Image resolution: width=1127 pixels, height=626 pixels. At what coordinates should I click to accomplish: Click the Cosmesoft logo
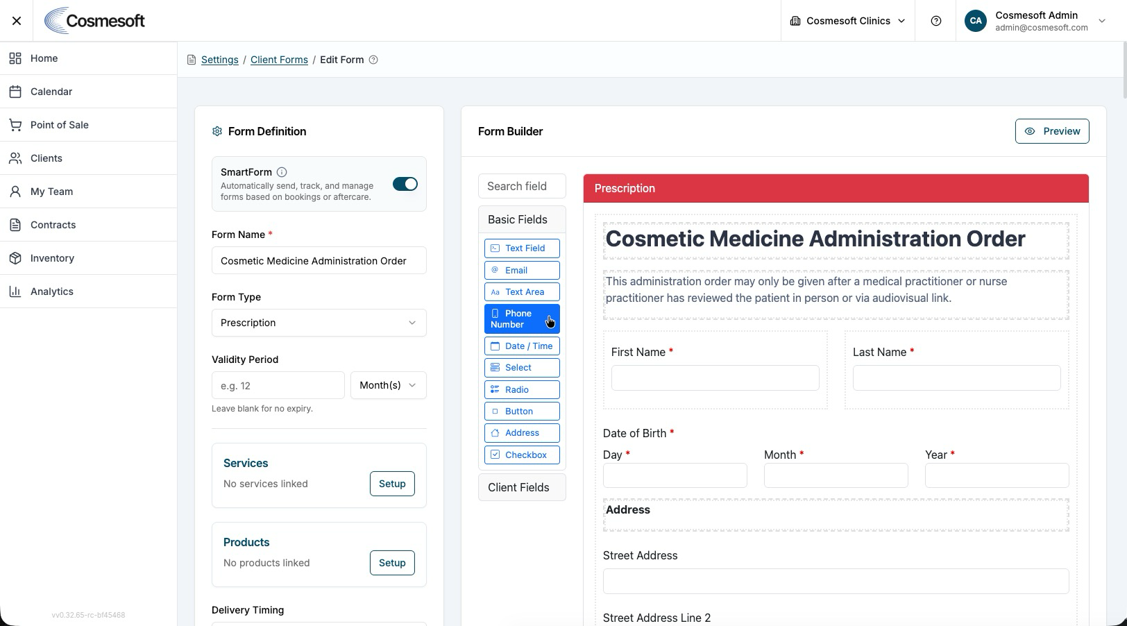[x=94, y=21]
